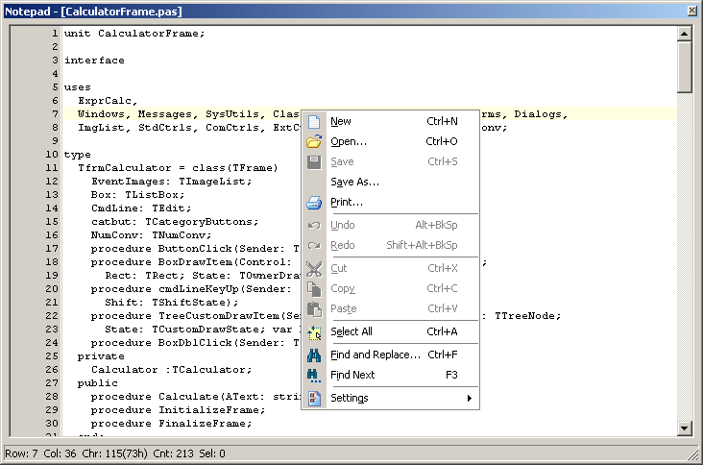Click 'procedure InitializeFrame;' line
Image resolution: width=703 pixels, height=465 pixels.
tap(178, 410)
